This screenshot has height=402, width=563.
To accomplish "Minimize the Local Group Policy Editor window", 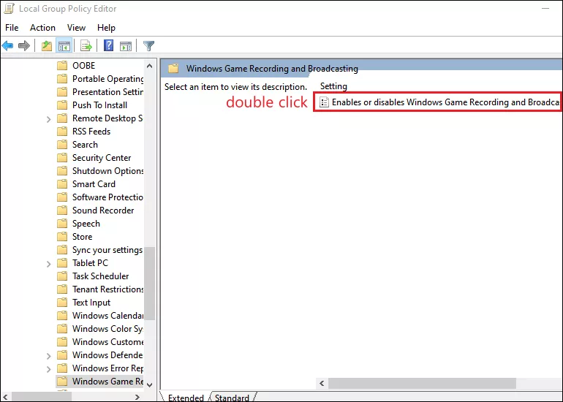I will (x=545, y=9).
